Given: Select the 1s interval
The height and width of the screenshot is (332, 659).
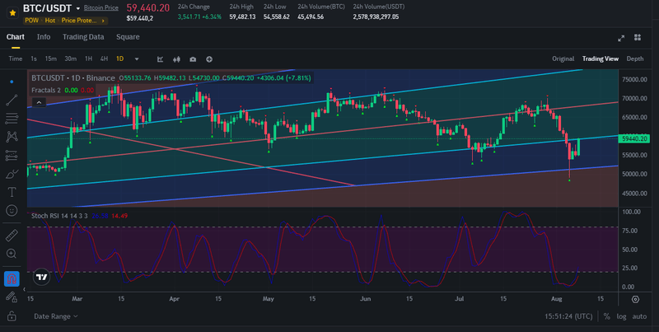Looking at the screenshot, I should point(34,58).
